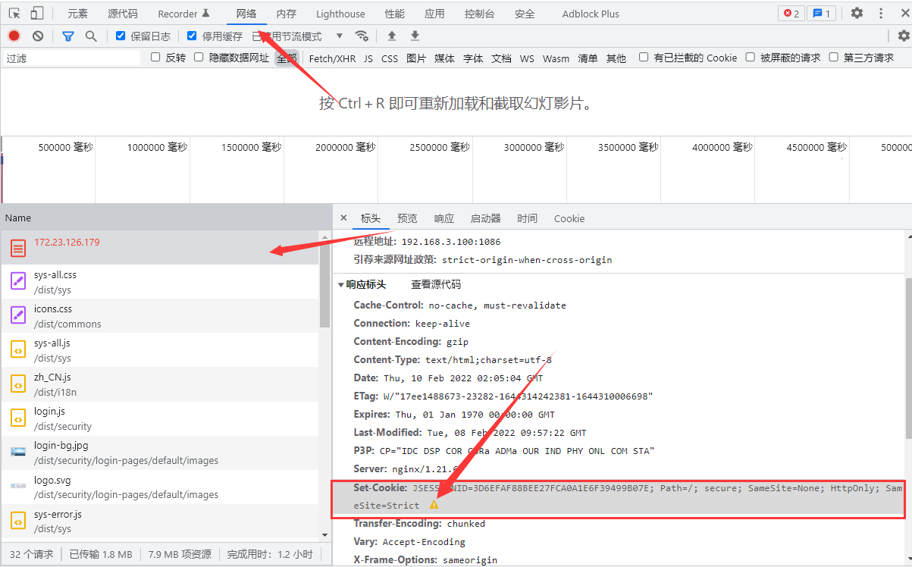Image resolution: width=912 pixels, height=567 pixels.
Task: Select the Fetch/XHR filter button
Action: point(332,58)
